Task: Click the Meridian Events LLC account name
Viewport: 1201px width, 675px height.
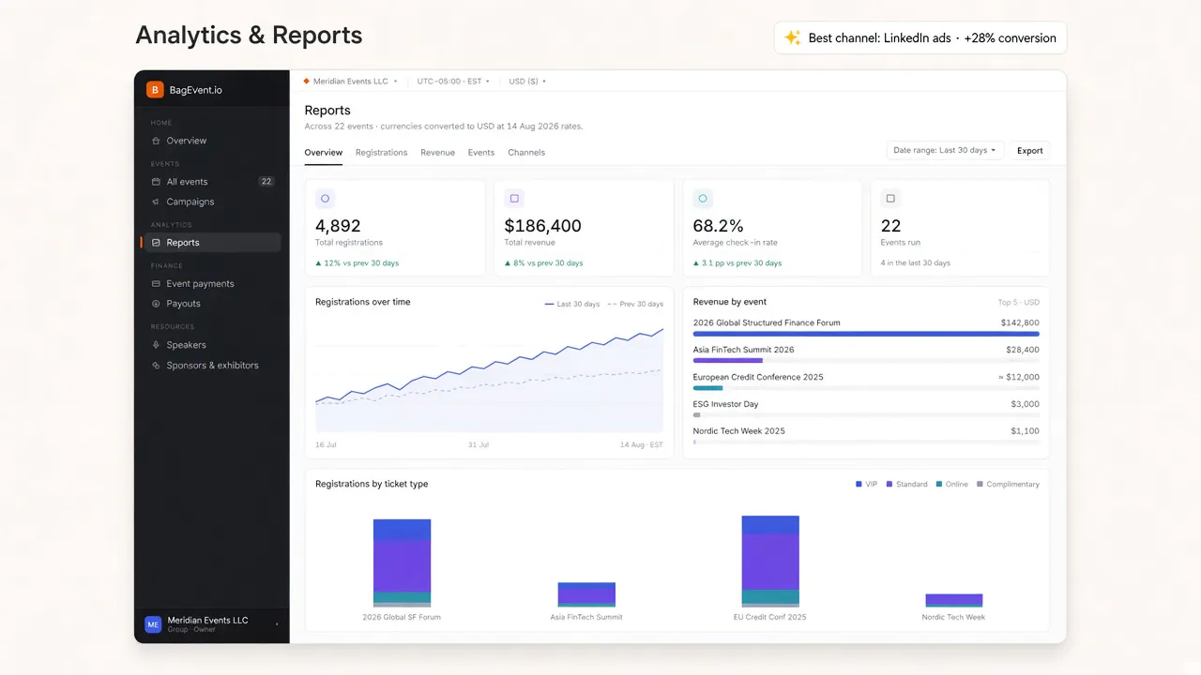Action: pos(207,621)
